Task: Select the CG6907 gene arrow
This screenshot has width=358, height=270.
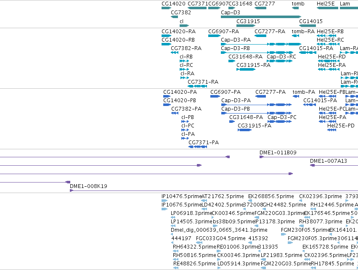Action: [214, 8]
